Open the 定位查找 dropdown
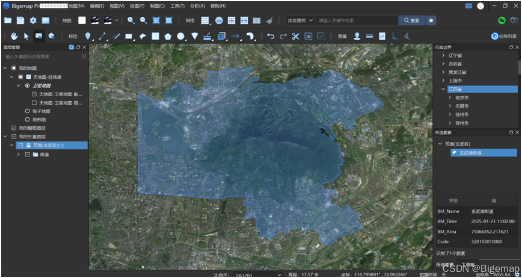522x278 pixels. 299,20
